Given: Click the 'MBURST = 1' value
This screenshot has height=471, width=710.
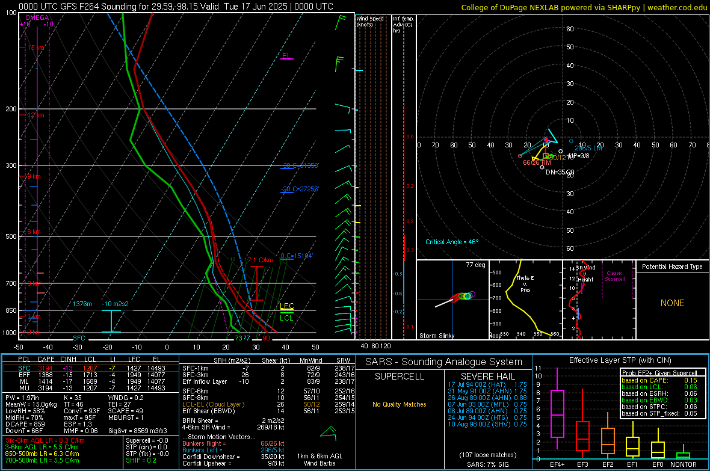Looking at the screenshot, I should coord(126,417).
